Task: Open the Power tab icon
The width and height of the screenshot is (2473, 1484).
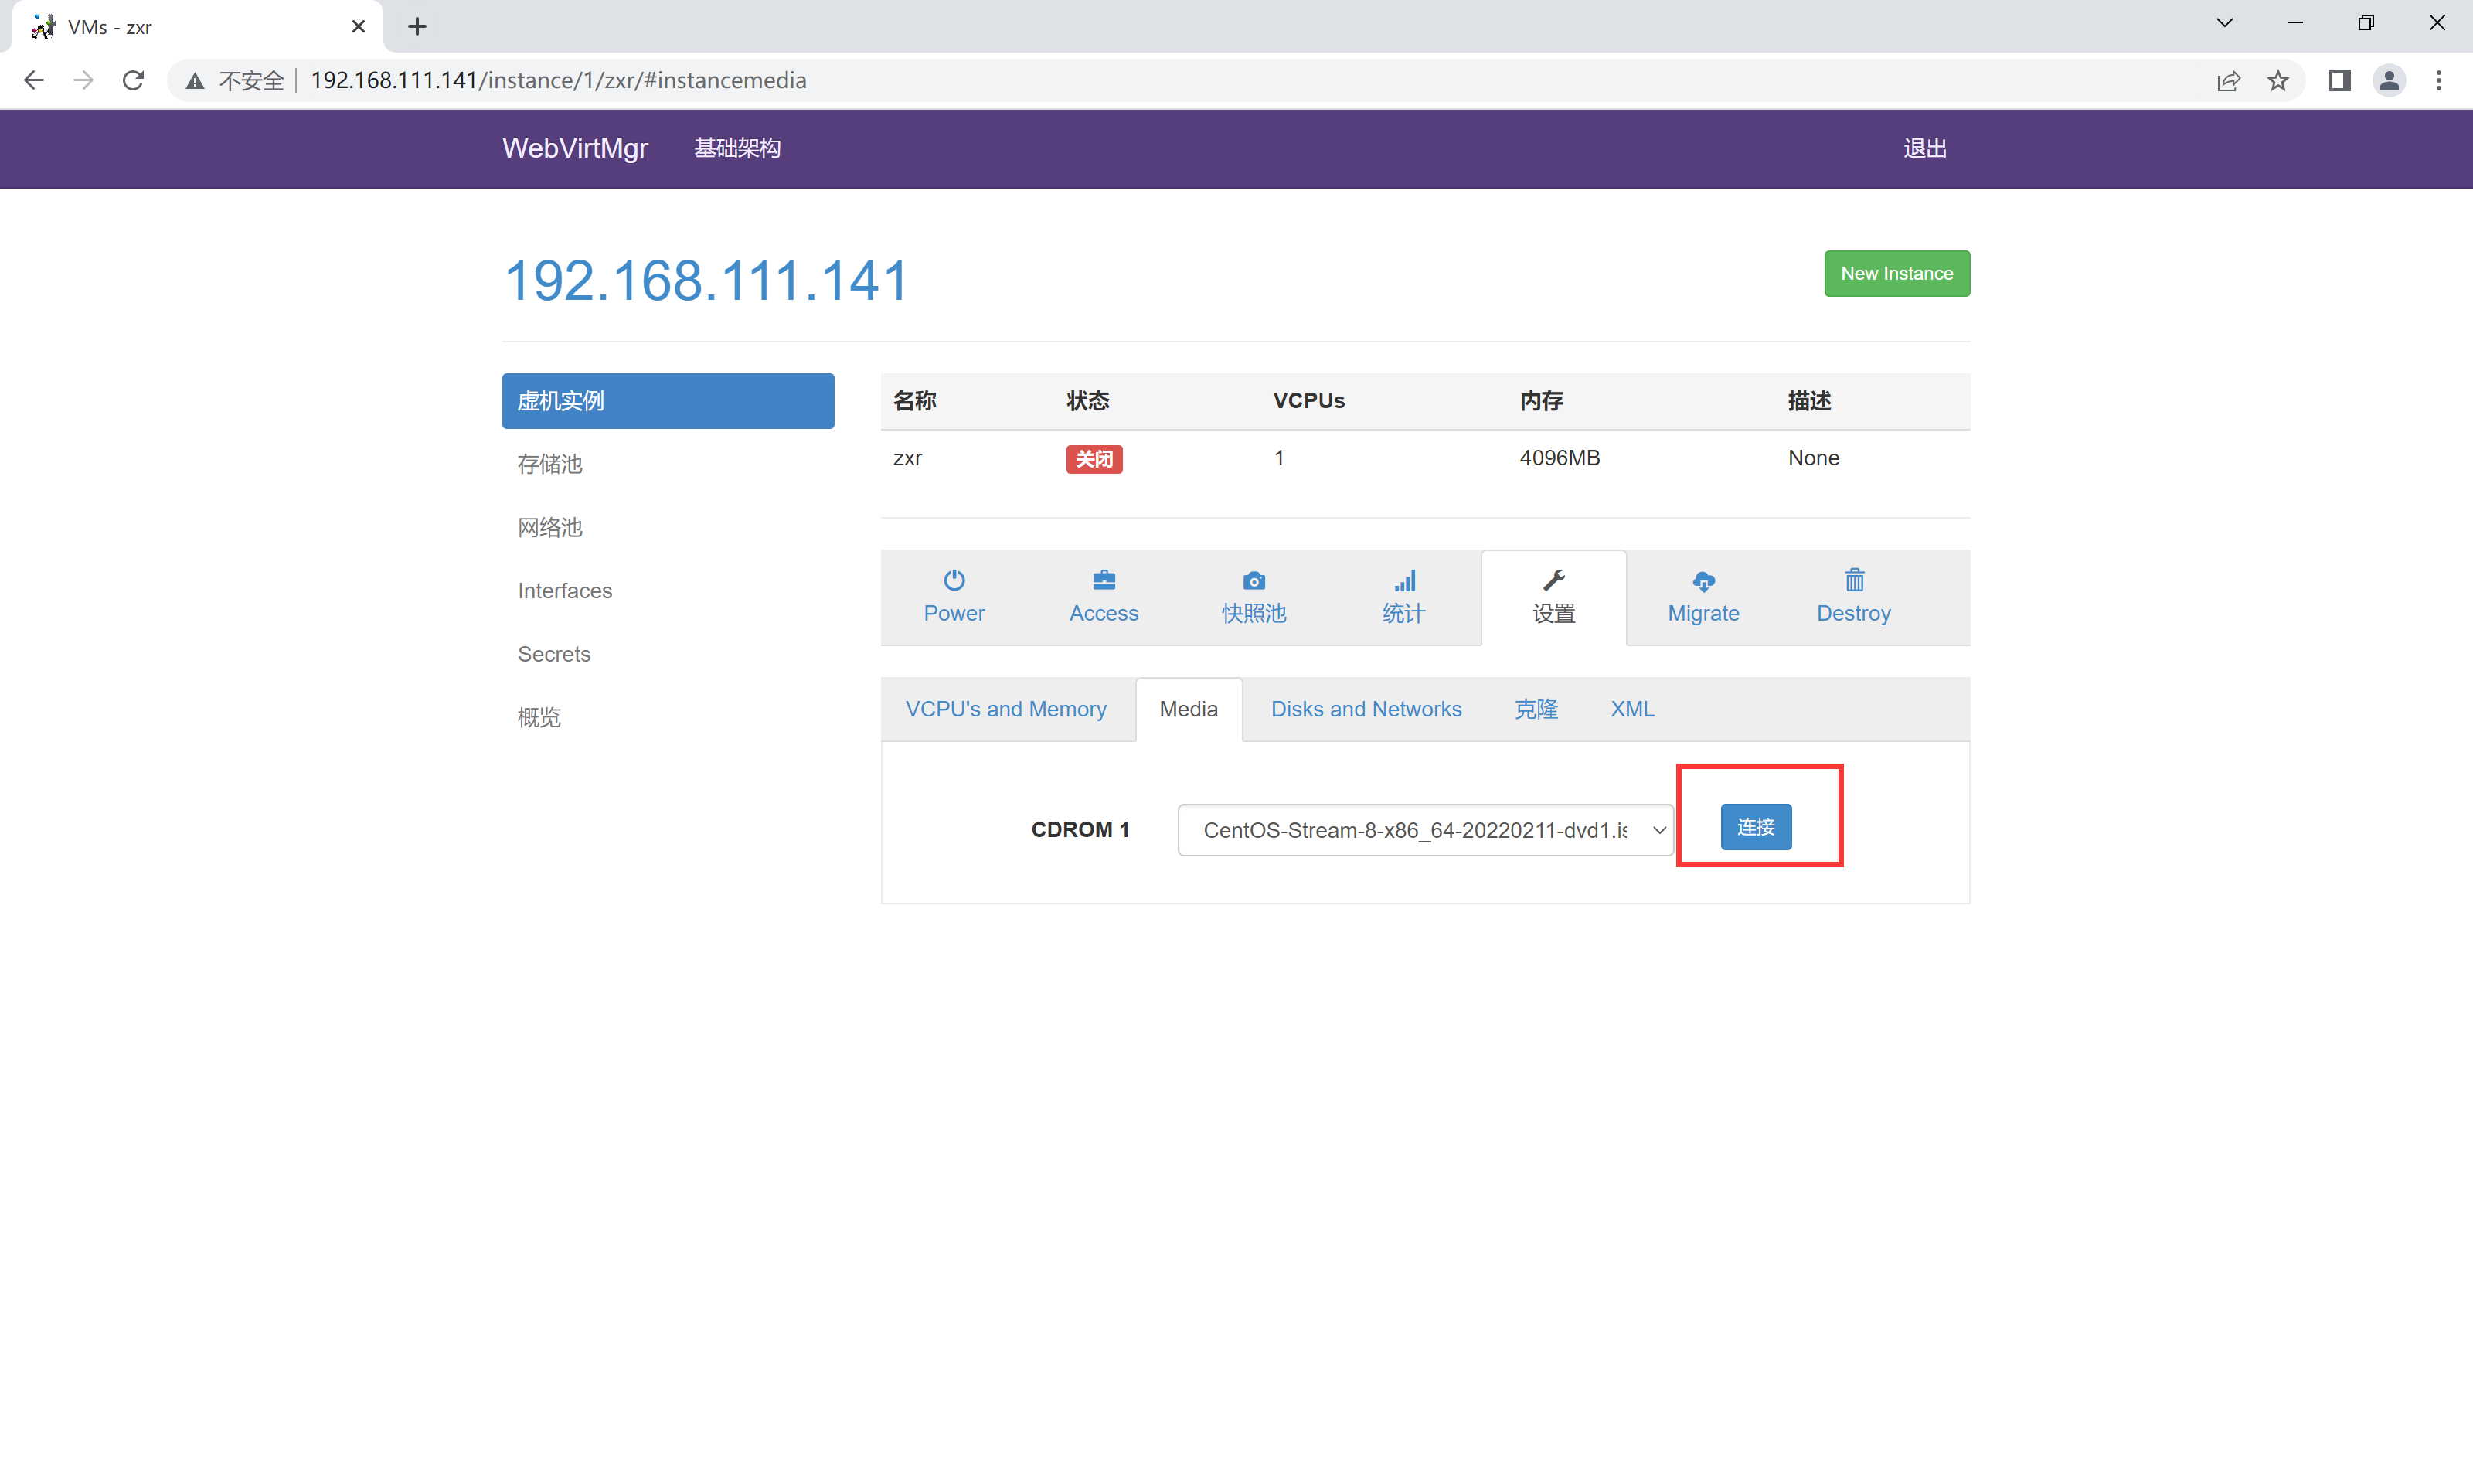Action: pyautogui.click(x=954, y=597)
